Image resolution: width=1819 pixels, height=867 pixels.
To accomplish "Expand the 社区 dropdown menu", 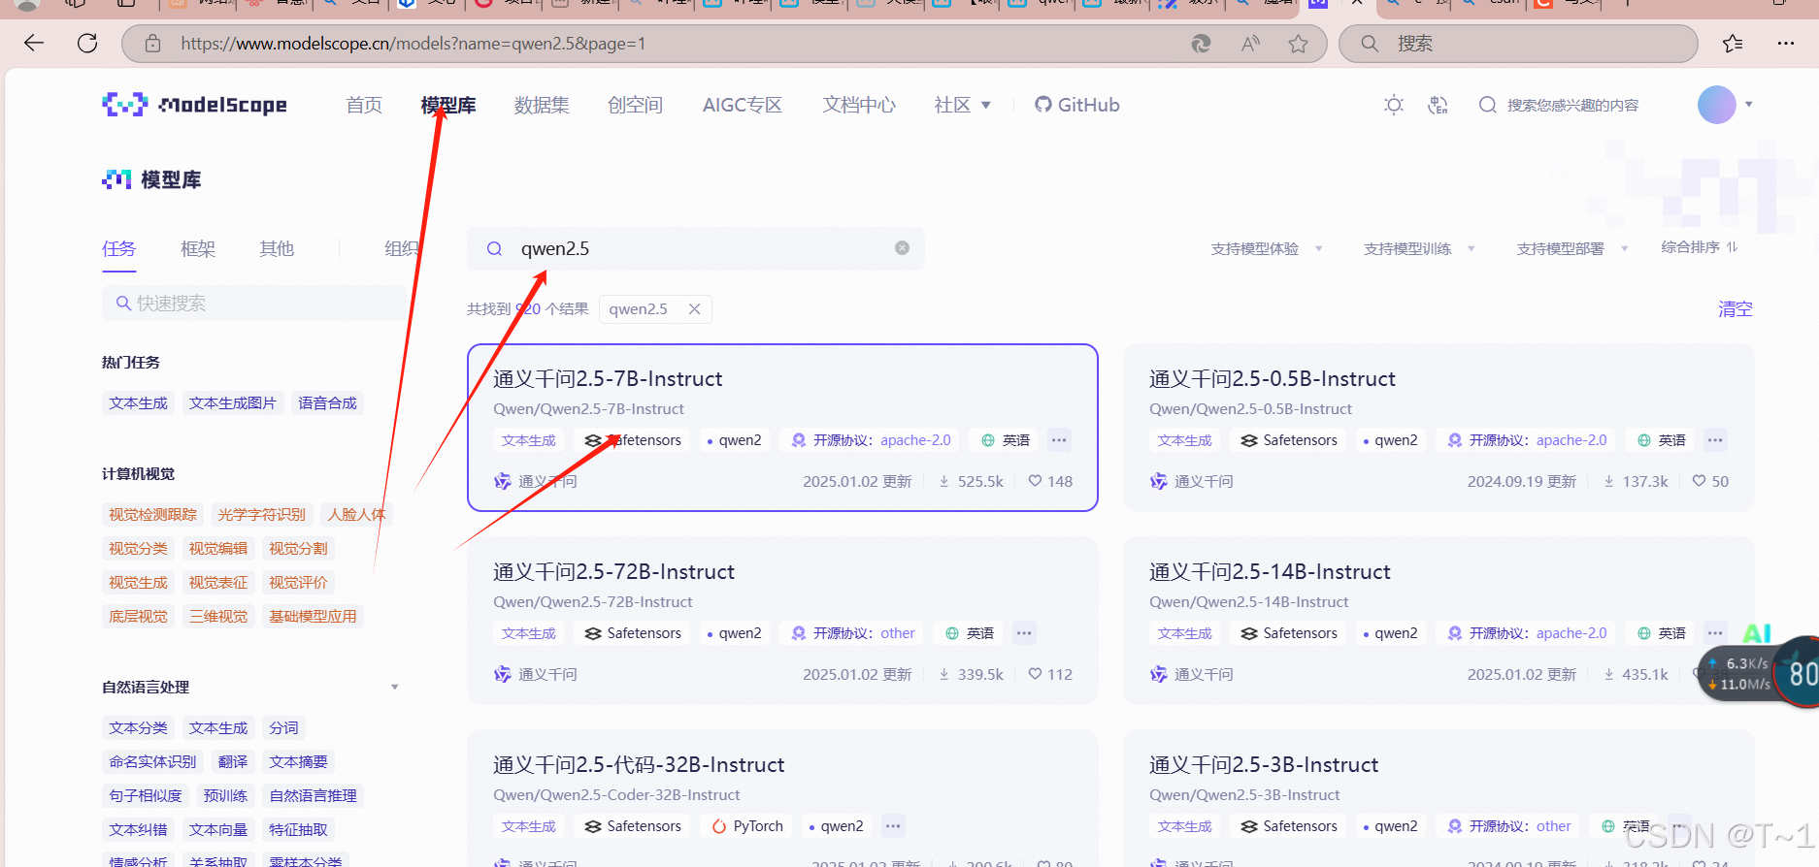I will tap(962, 105).
